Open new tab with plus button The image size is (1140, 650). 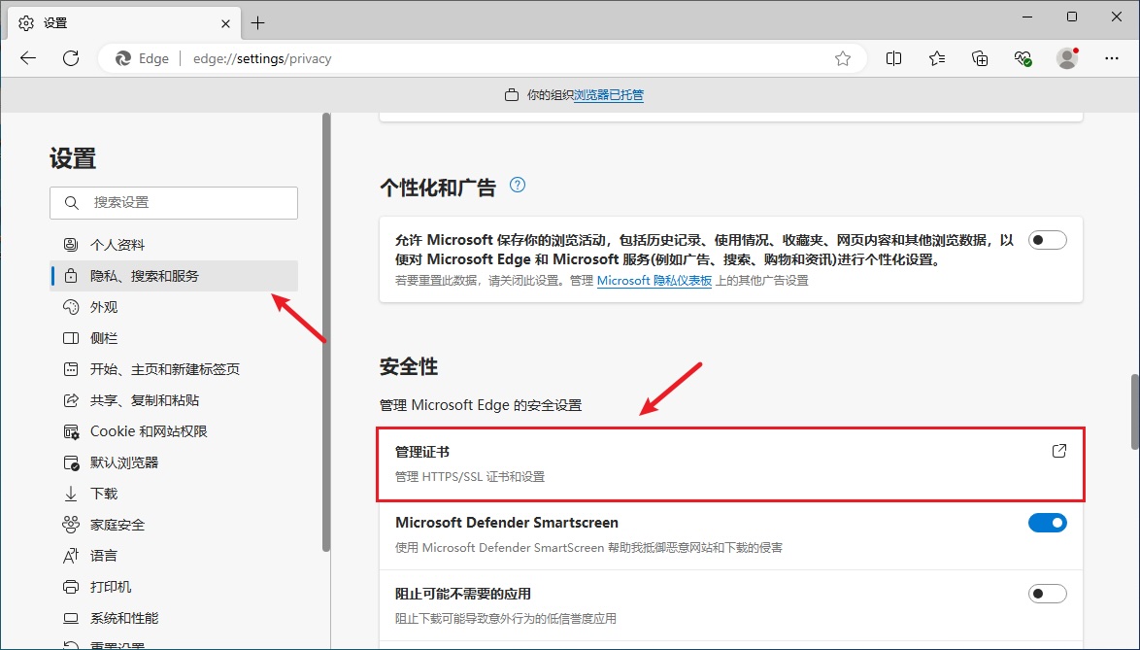pos(257,23)
